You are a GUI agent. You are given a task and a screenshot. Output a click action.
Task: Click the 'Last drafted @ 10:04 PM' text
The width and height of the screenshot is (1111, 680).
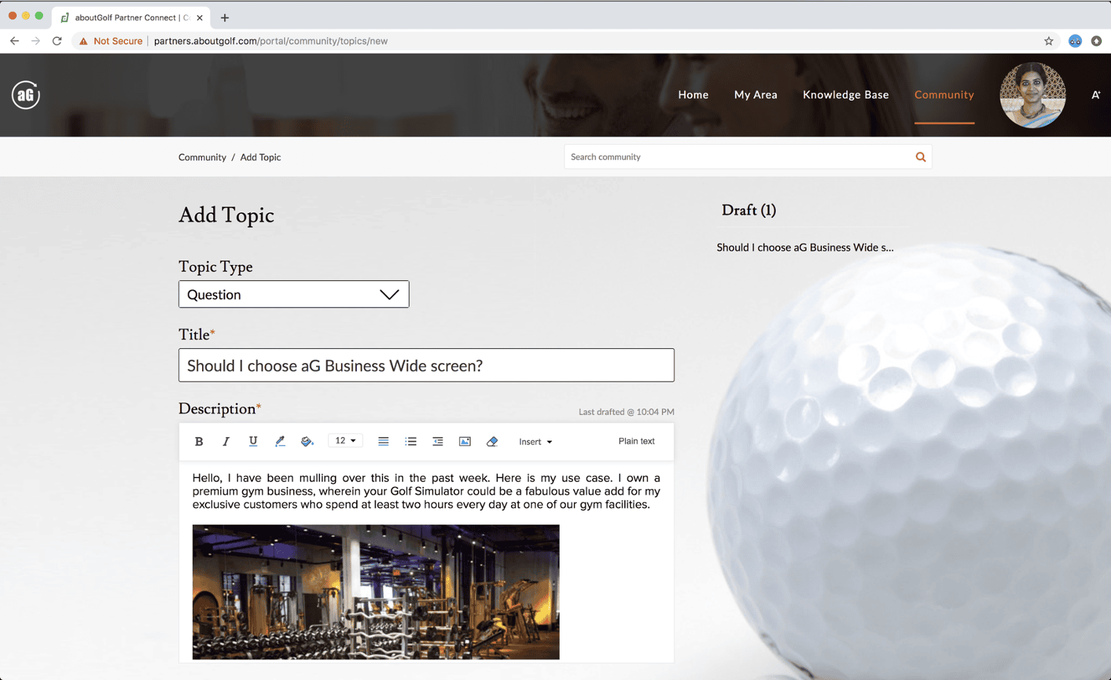(x=626, y=411)
